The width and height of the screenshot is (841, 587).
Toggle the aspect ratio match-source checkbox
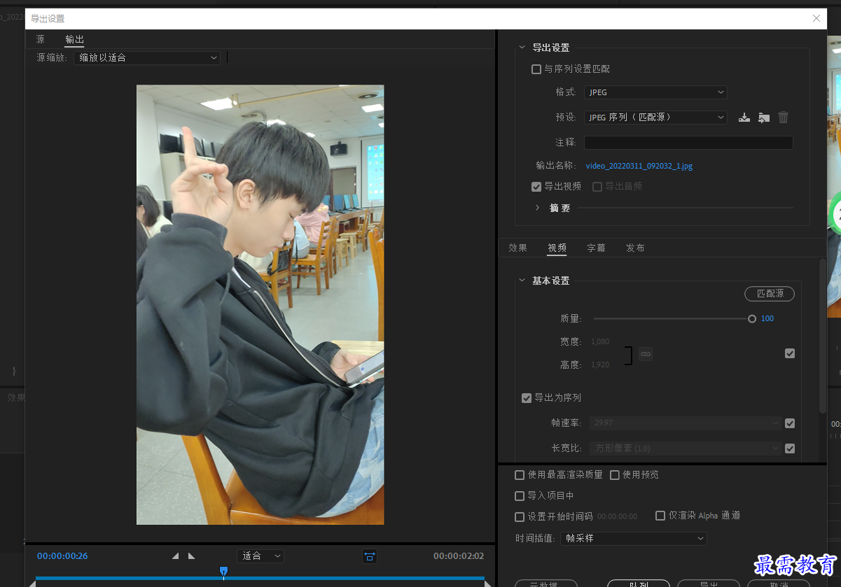tap(790, 448)
